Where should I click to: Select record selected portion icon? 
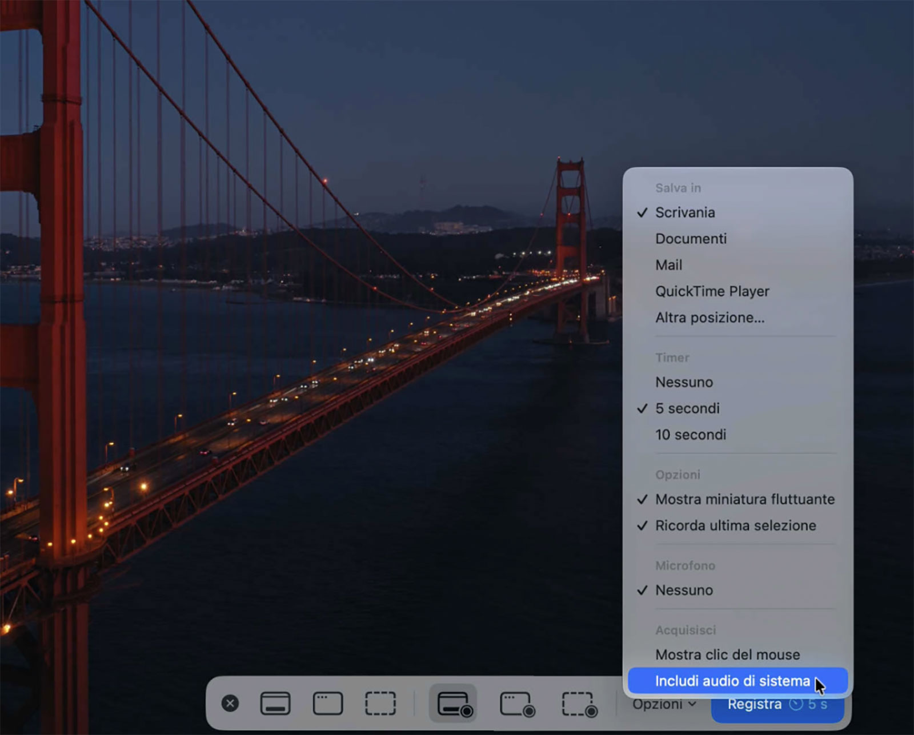pos(579,704)
